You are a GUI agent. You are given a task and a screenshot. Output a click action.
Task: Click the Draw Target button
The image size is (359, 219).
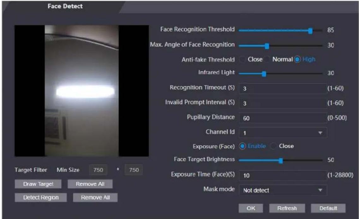[38, 184]
